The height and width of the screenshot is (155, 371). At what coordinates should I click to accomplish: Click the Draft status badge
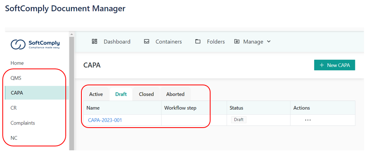click(239, 120)
